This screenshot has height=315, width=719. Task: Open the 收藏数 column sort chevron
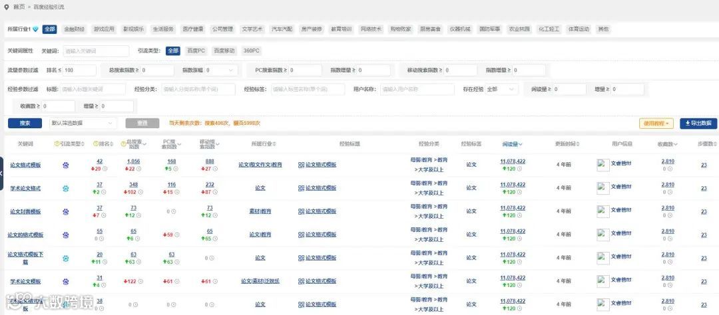click(677, 144)
